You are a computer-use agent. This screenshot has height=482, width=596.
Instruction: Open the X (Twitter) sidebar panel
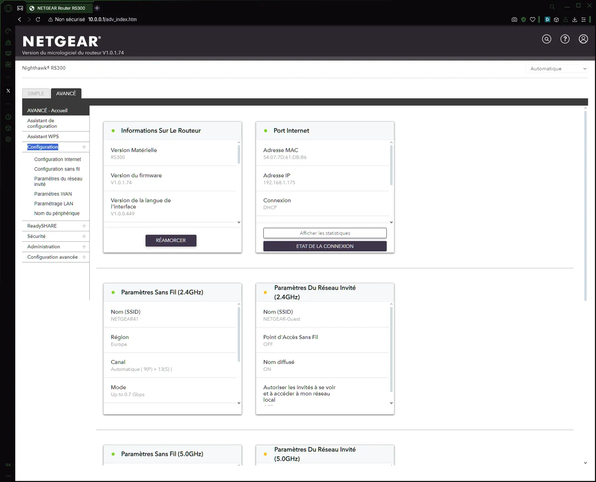8,91
